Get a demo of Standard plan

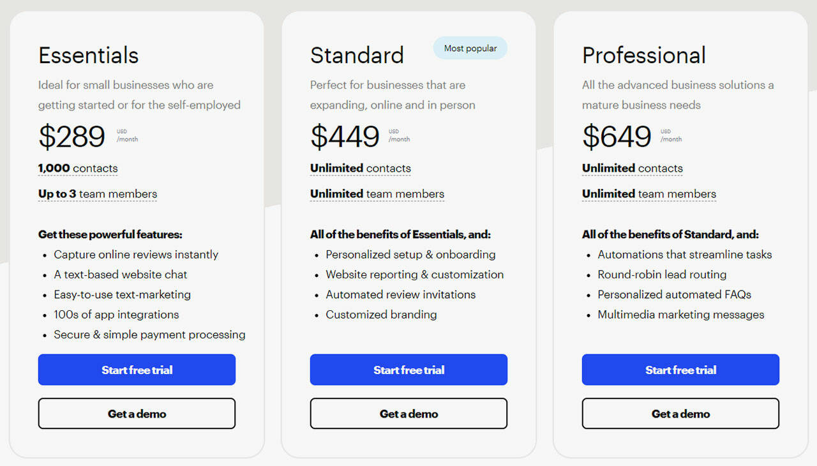coord(408,414)
